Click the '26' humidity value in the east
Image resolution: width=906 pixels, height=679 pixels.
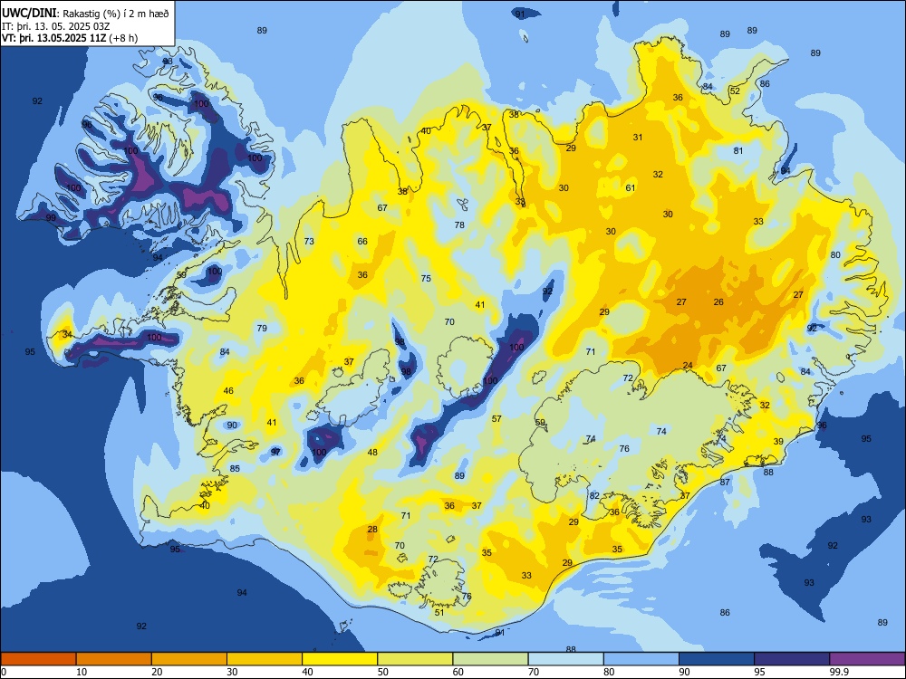[718, 302]
